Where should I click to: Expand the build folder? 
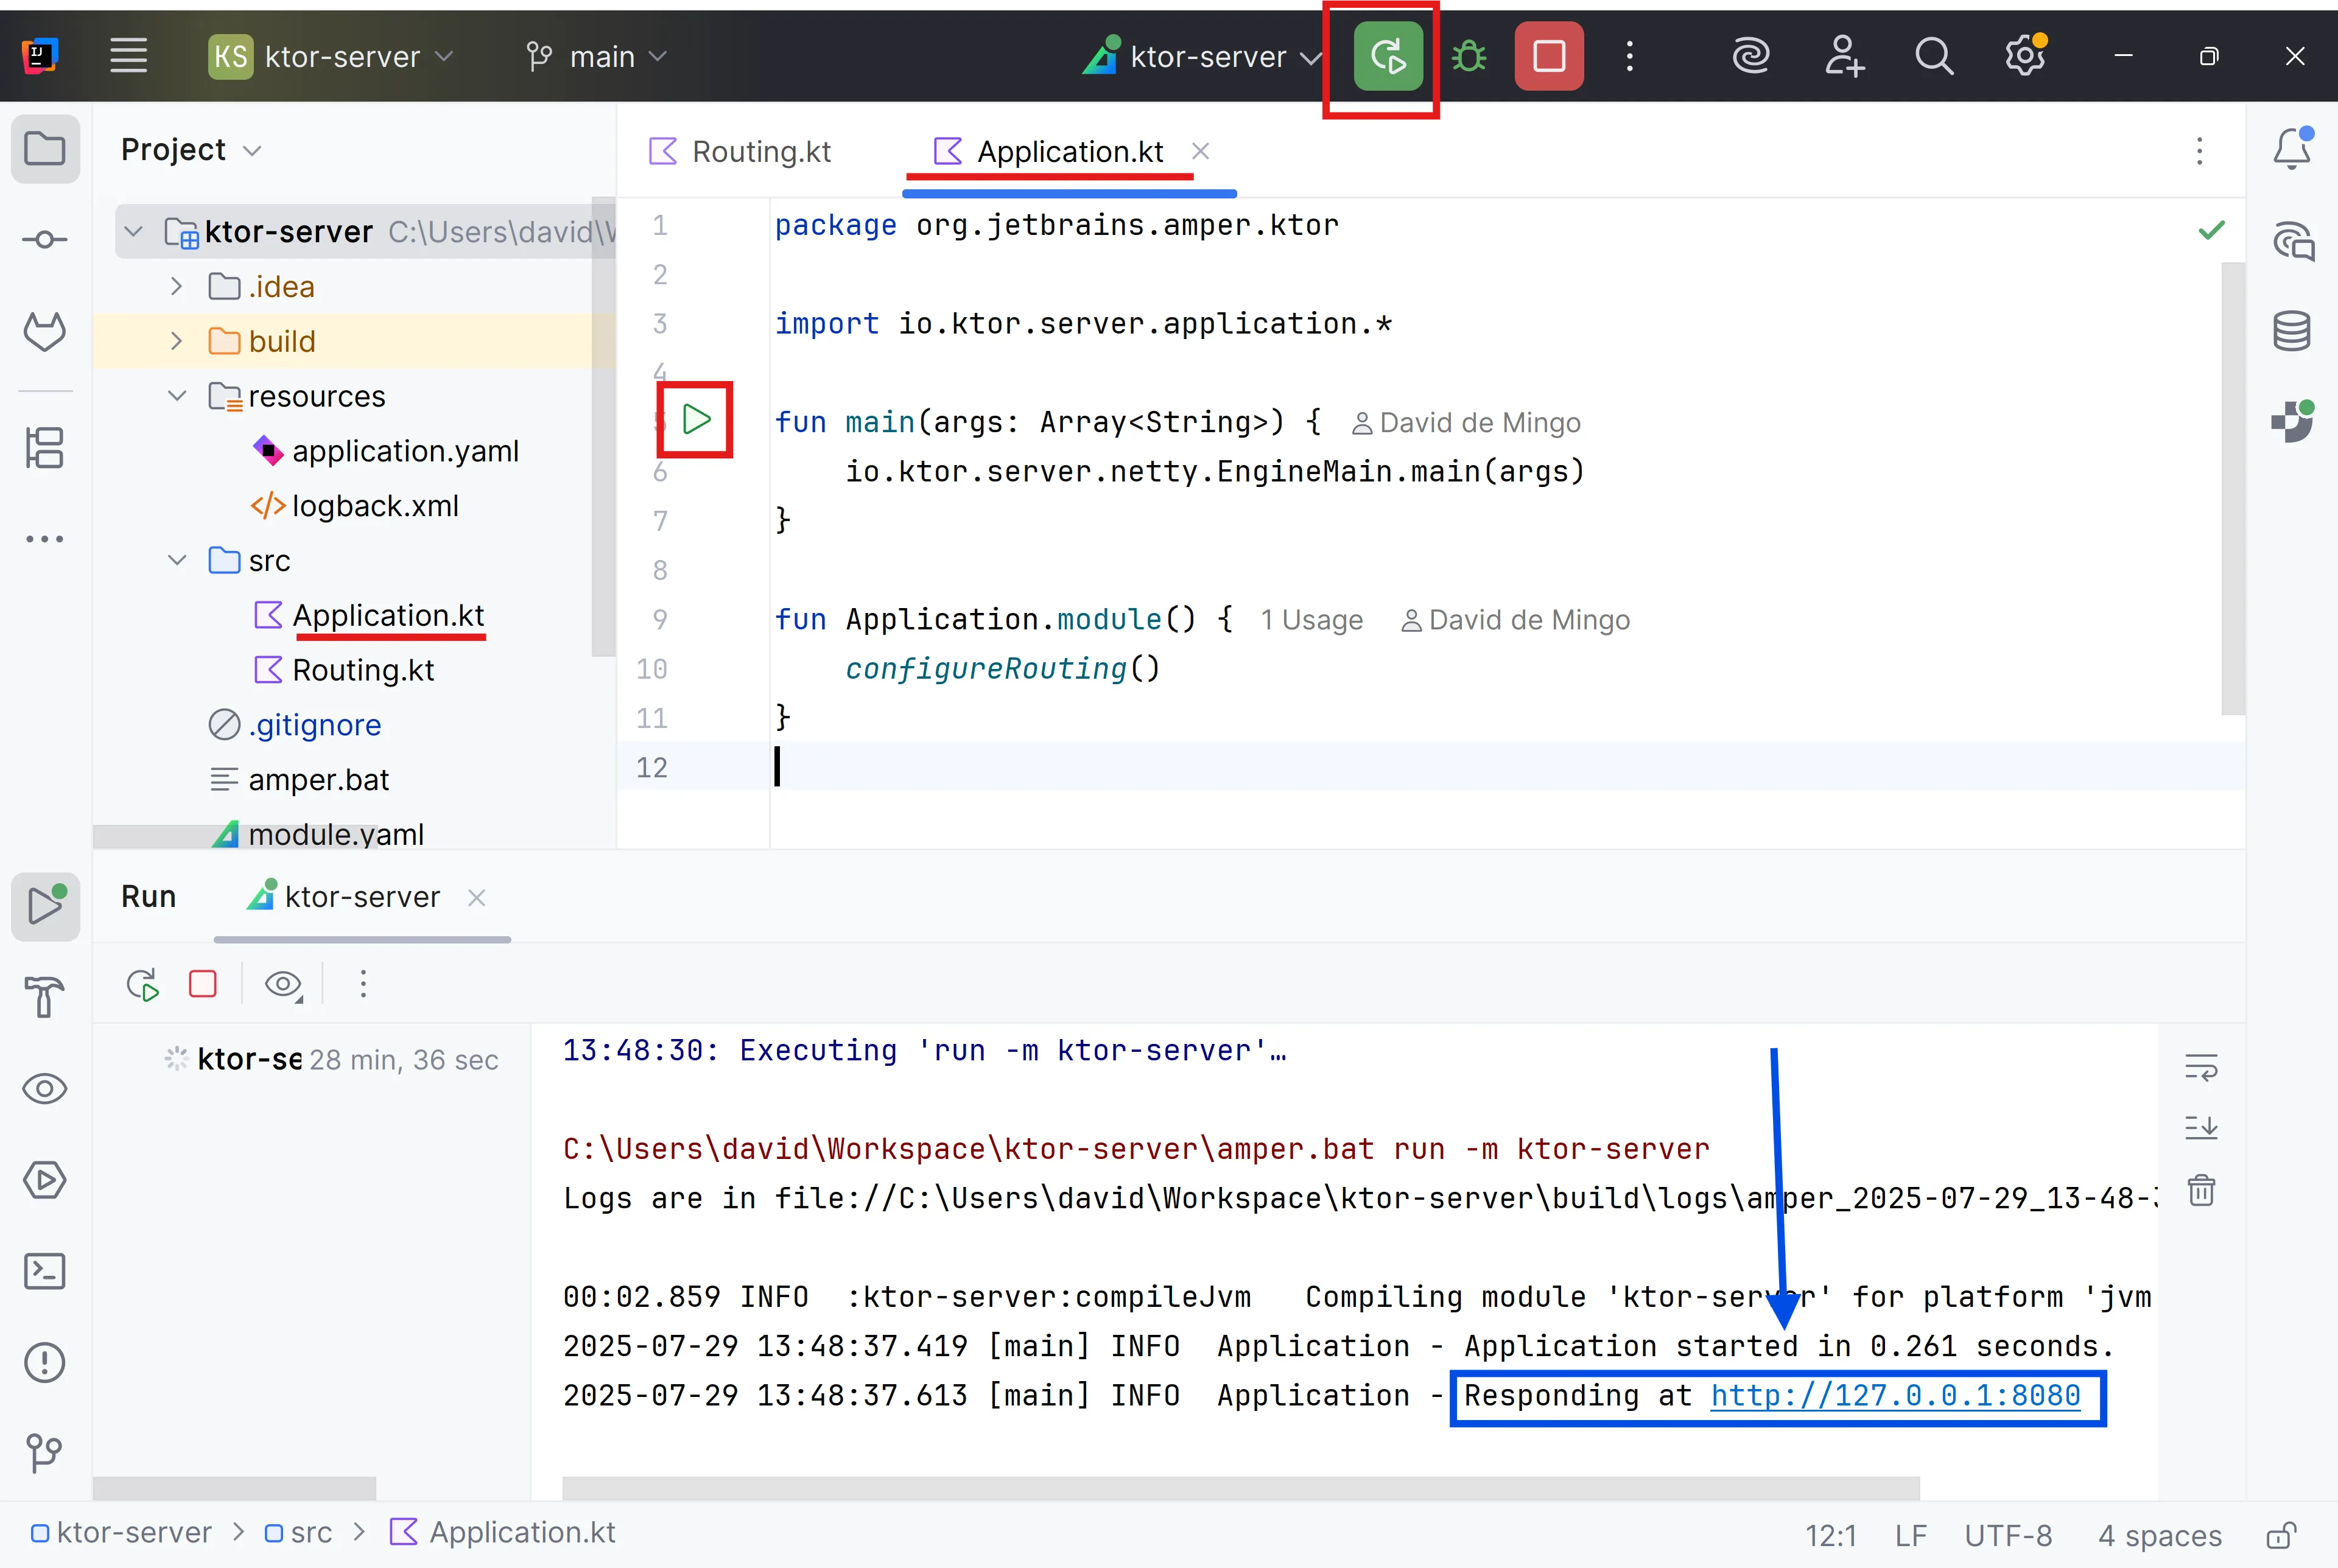[x=177, y=342]
